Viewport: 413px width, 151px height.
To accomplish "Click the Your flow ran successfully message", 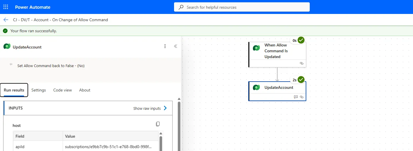I will point(34,30).
